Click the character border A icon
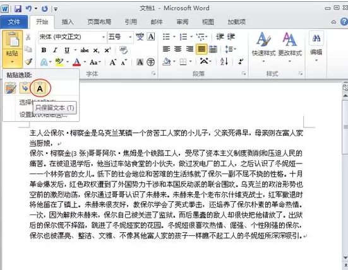This screenshot has width=348, height=270. pyautogui.click(x=151, y=37)
